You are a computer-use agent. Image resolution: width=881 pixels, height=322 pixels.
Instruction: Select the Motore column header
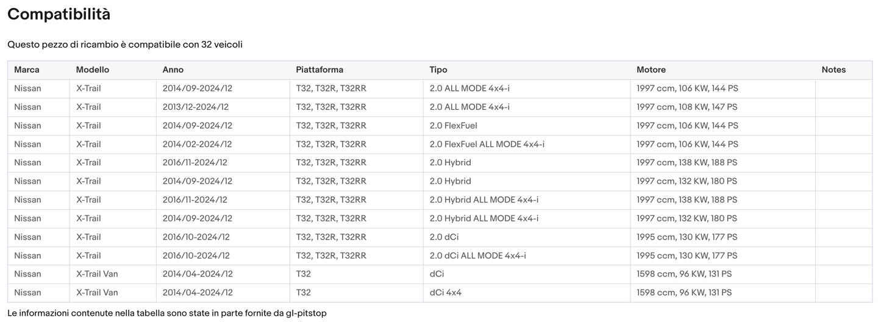651,70
